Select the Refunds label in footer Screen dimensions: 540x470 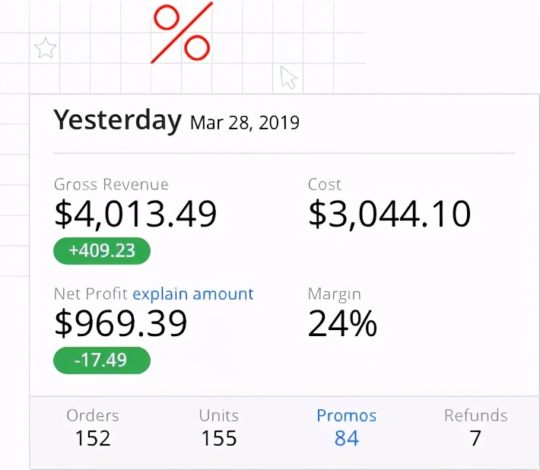click(x=475, y=415)
